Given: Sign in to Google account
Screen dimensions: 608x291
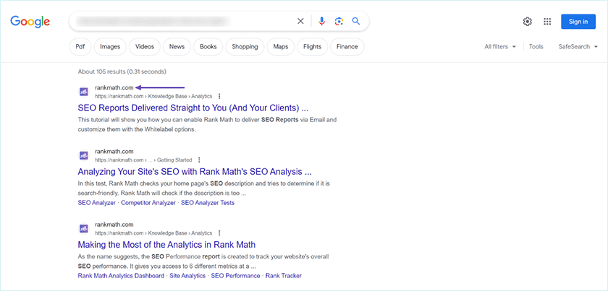Looking at the screenshot, I should (x=578, y=22).
